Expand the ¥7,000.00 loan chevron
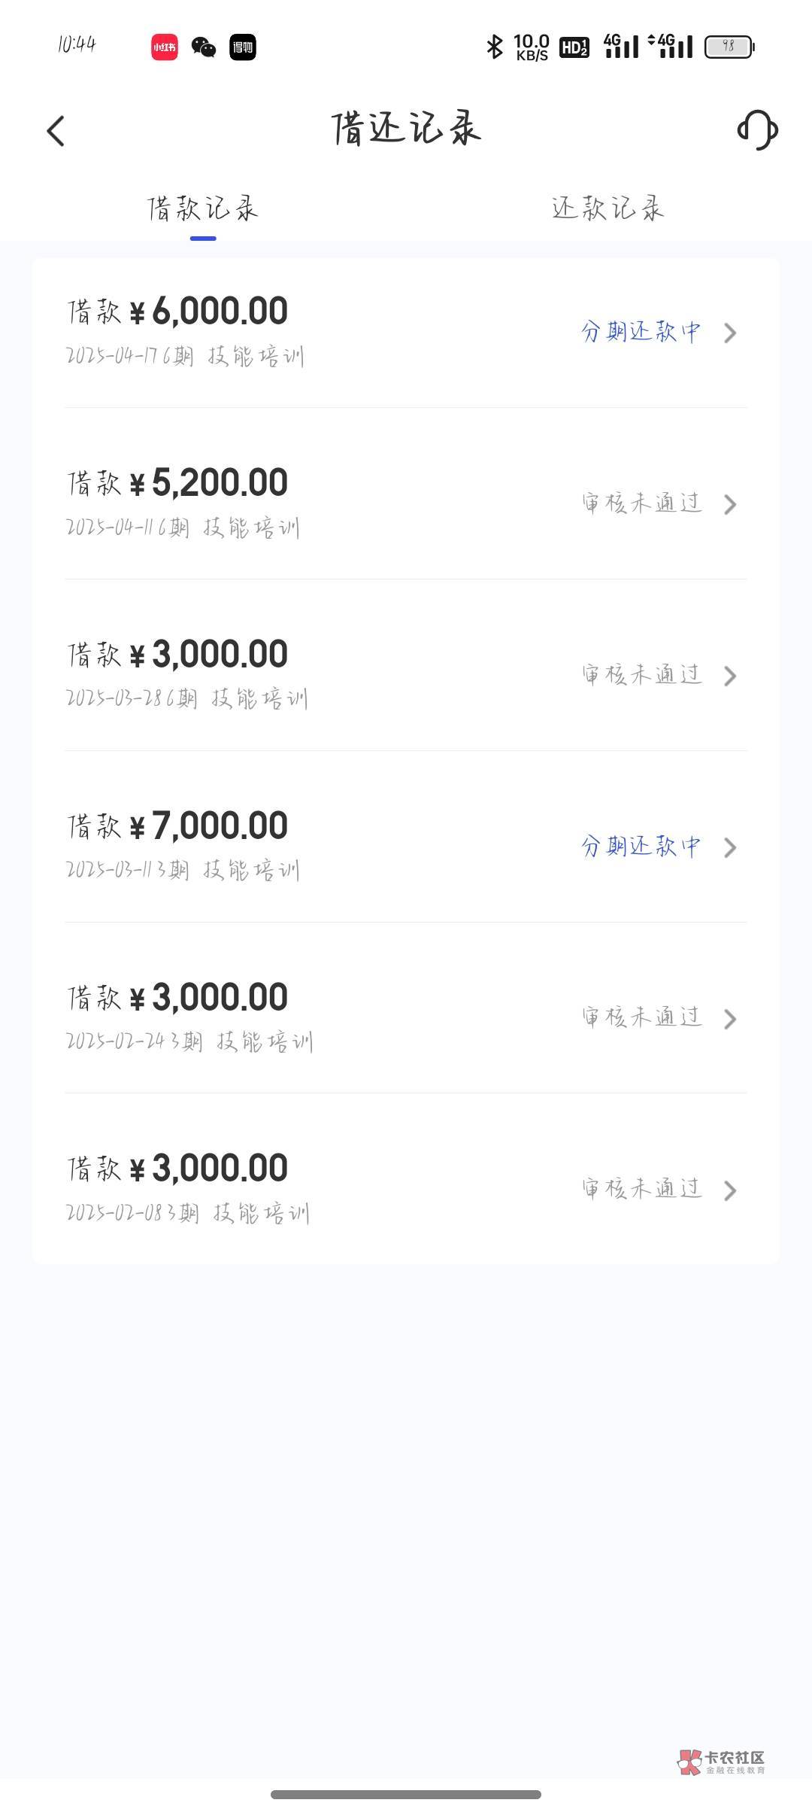Viewport: 812px width, 1815px height. pos(729,847)
